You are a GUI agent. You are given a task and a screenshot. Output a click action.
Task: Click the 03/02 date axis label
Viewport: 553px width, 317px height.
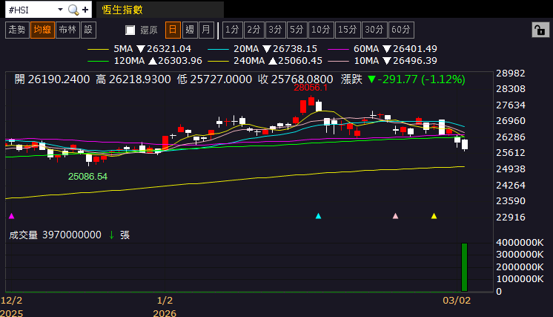point(457,301)
